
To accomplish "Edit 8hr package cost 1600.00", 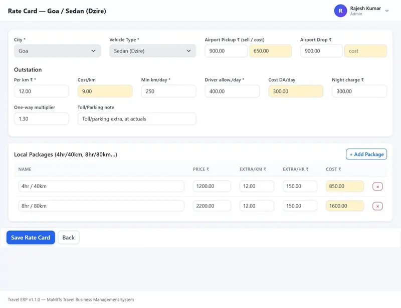I will tap(345, 206).
